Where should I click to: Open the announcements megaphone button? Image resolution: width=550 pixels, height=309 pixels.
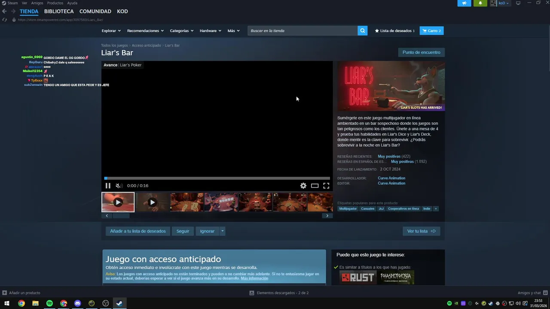click(x=464, y=3)
